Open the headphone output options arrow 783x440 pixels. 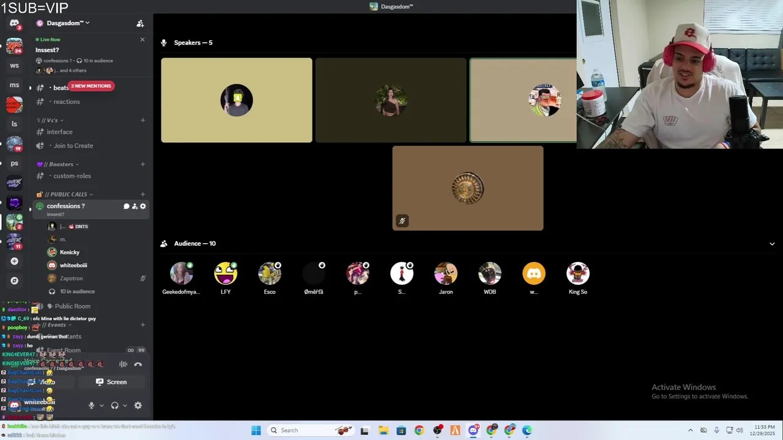tap(125, 405)
